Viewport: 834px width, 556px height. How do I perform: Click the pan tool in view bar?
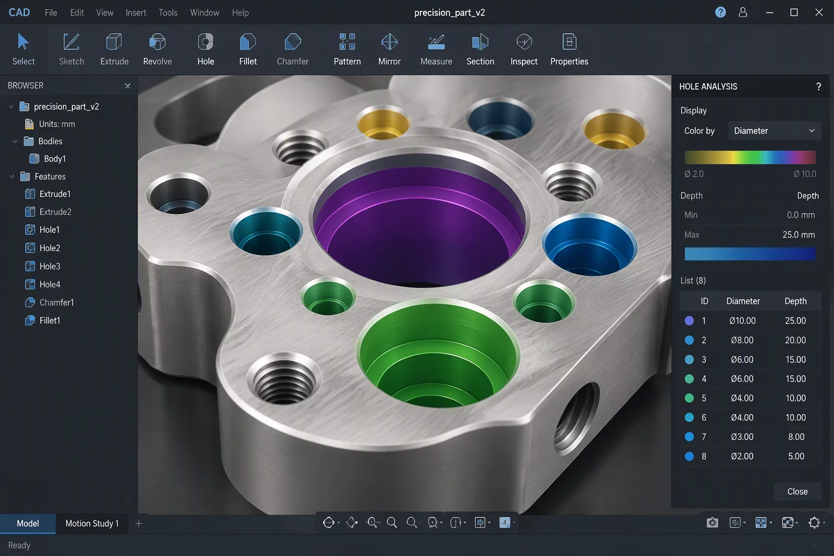pos(352,522)
